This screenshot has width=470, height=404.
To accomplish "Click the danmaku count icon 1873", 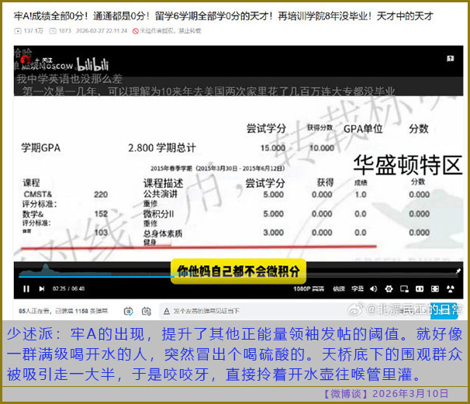I will click(53, 31).
